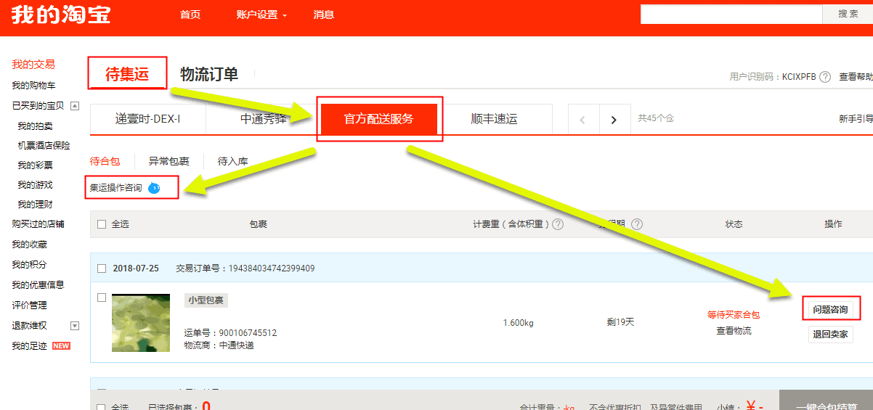
Task: Tick the 全选 checkbox in table header
Action: pyautogui.click(x=102, y=224)
